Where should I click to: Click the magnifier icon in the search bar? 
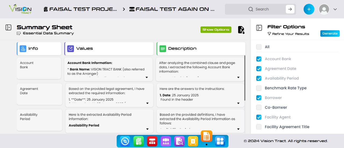click(251, 9)
